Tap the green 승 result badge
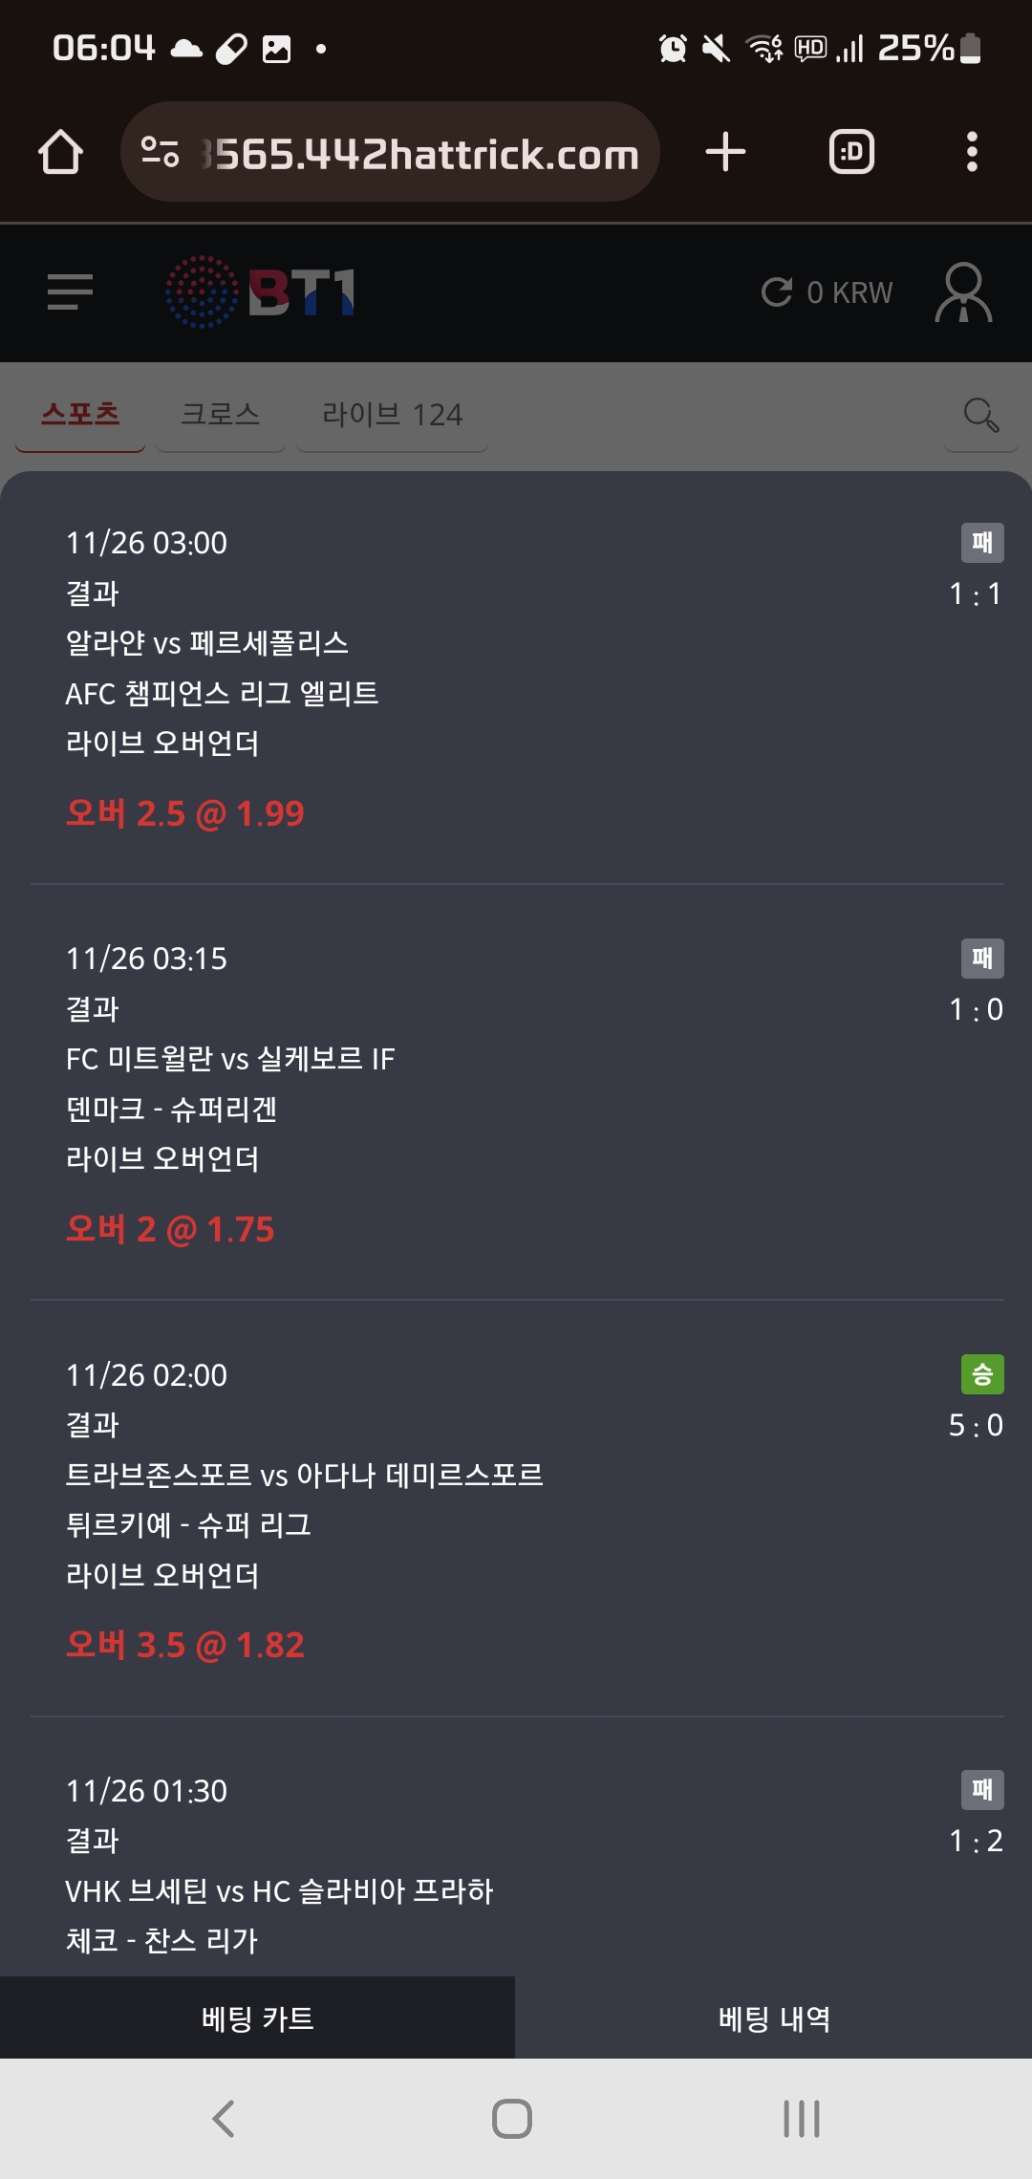1032x2179 pixels. point(982,1374)
